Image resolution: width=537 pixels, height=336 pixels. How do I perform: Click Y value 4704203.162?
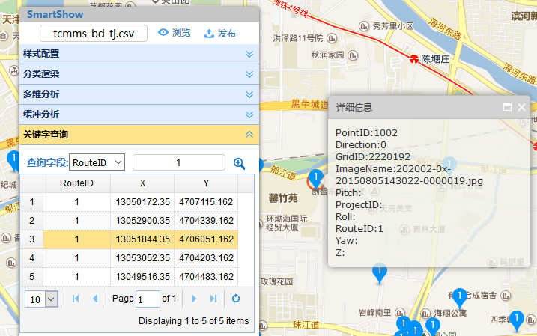point(206,258)
